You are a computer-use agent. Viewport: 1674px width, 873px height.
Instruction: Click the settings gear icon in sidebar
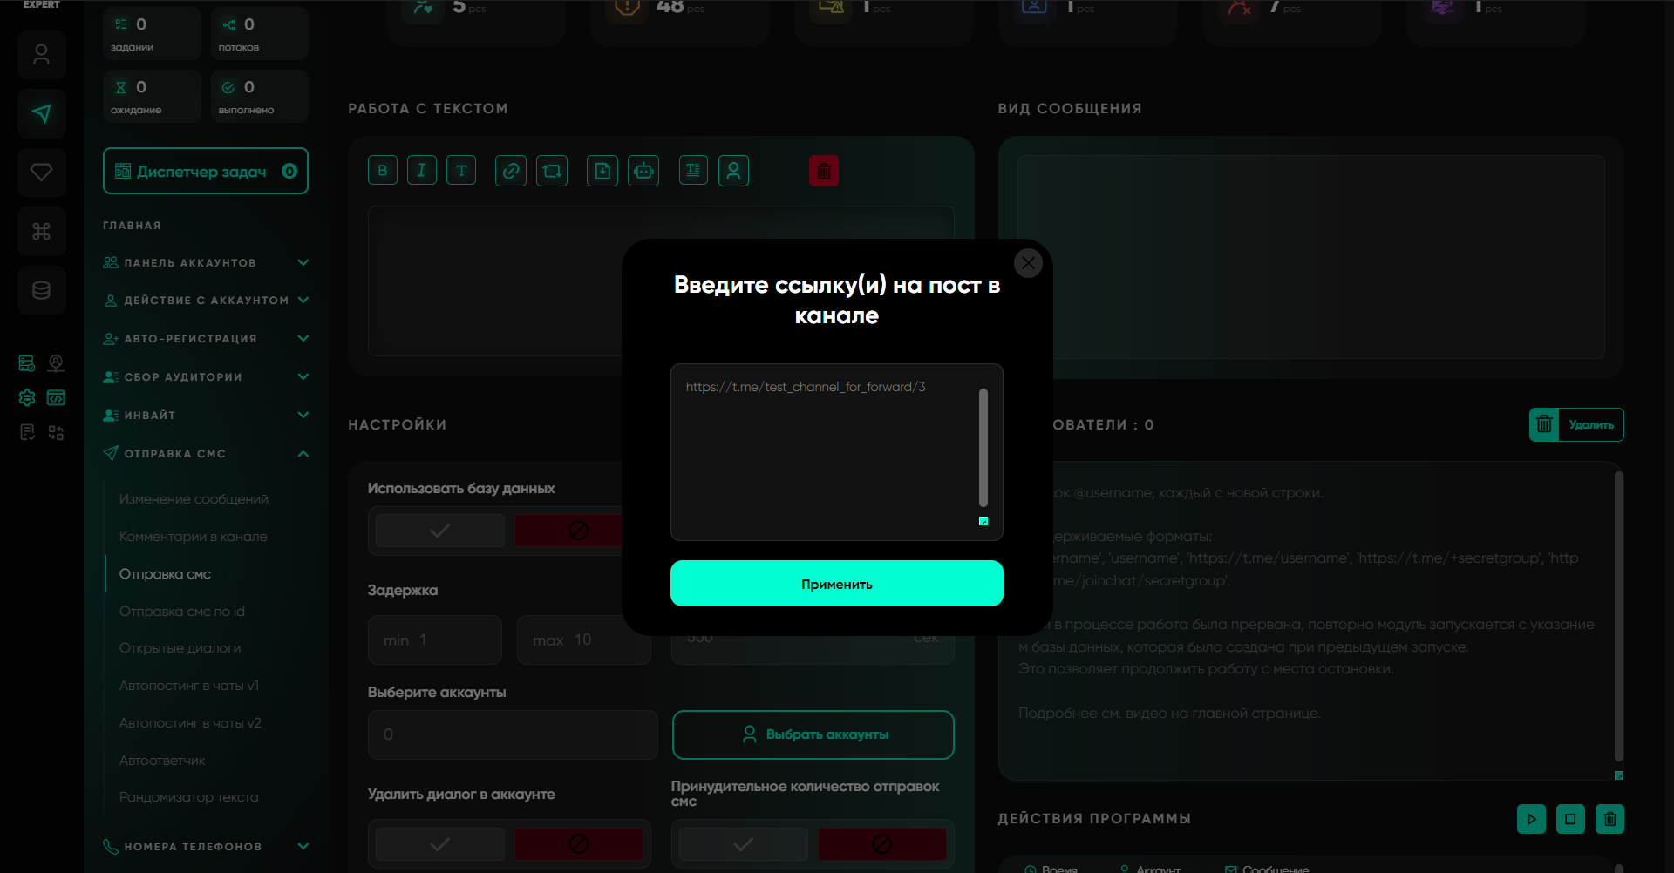27,398
